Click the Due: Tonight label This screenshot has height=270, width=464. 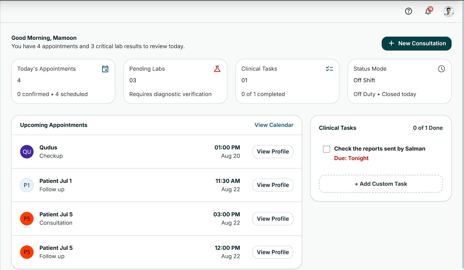351,158
